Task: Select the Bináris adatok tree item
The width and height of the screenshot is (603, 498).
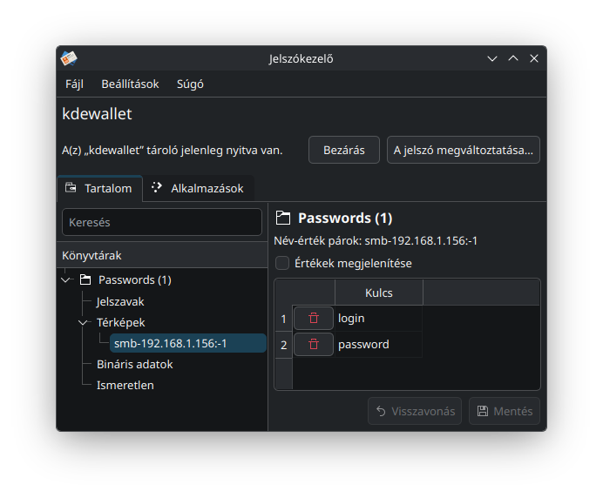Action: 134,364
